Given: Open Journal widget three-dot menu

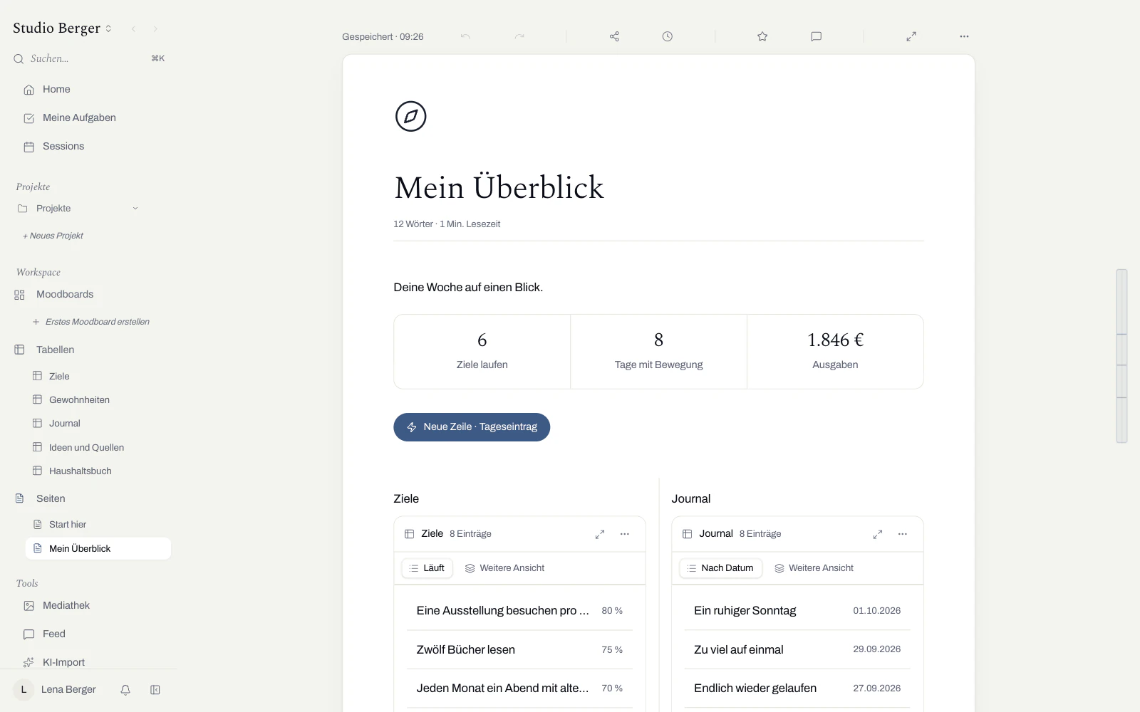Looking at the screenshot, I should 903,534.
